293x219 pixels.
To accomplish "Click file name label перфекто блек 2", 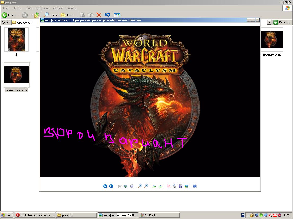I will tap(17, 90).
